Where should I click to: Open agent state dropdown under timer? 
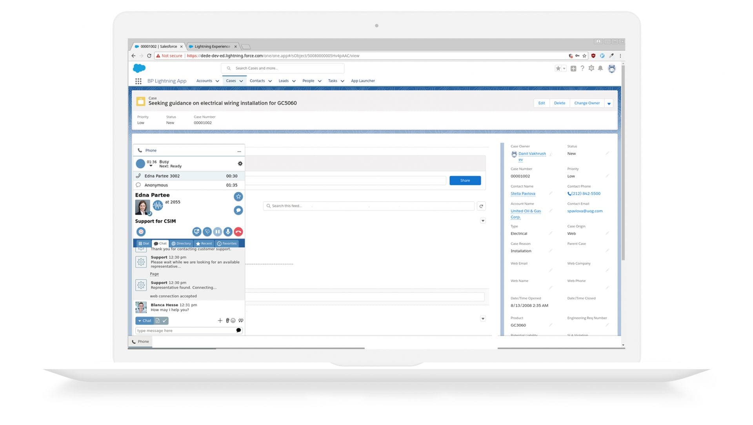[x=151, y=166]
